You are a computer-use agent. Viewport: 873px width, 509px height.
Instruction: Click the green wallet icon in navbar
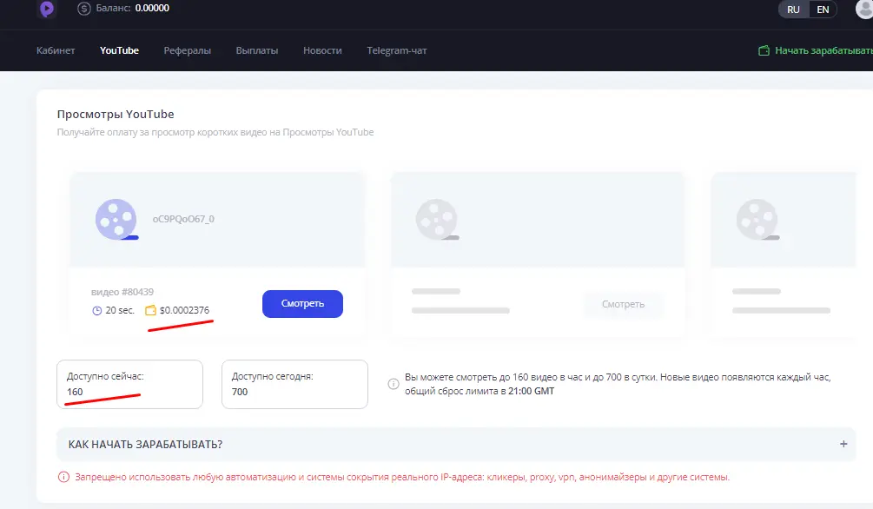click(764, 50)
